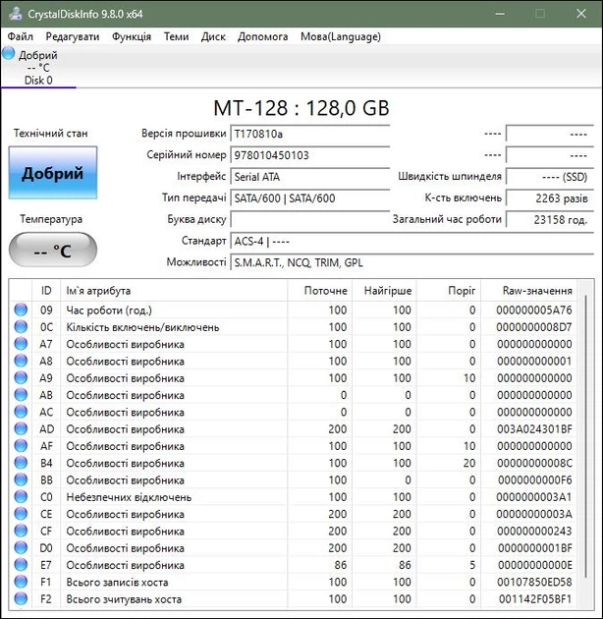
Task: Click raw value 001142F05BF1
Action: 535,598
